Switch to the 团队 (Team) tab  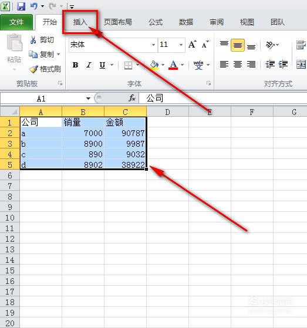click(277, 22)
